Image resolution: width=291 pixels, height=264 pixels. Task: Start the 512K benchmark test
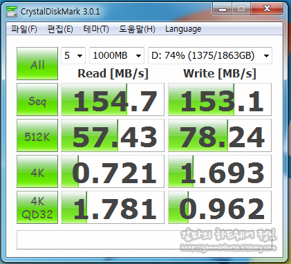click(37, 135)
